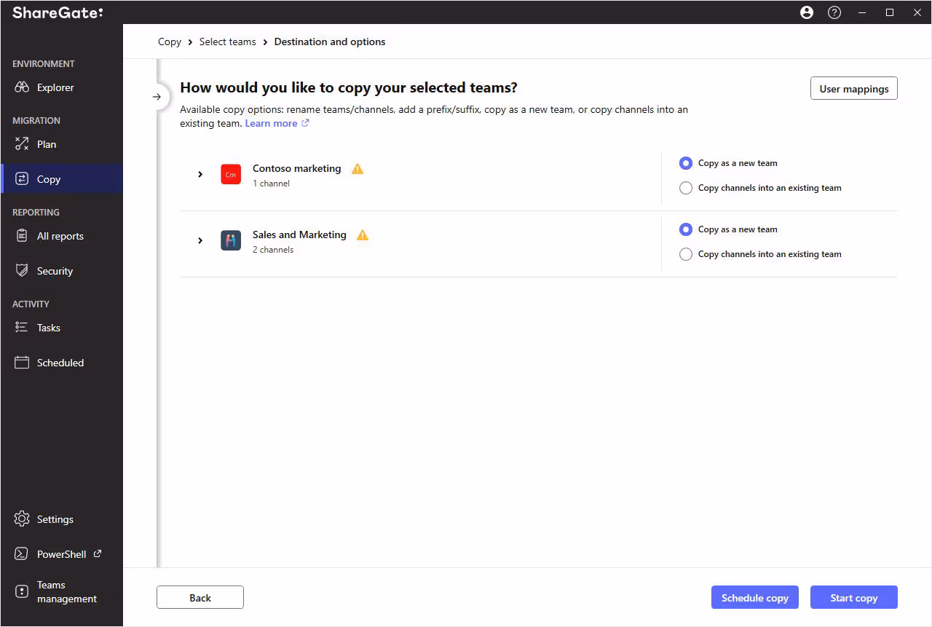
Task: Click the external link icon after Learn more
Action: click(306, 123)
